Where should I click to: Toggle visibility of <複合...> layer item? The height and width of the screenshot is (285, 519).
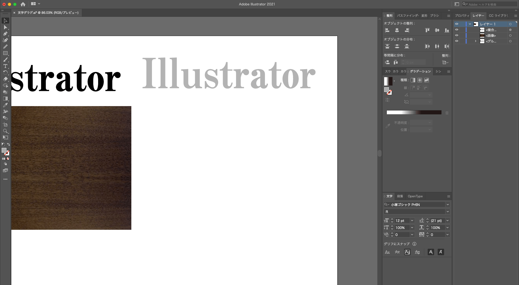(x=457, y=30)
